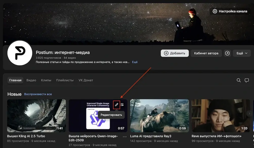This screenshot has width=254, height=148.
Task: Switch to the Главная tab
Action: pos(15,80)
